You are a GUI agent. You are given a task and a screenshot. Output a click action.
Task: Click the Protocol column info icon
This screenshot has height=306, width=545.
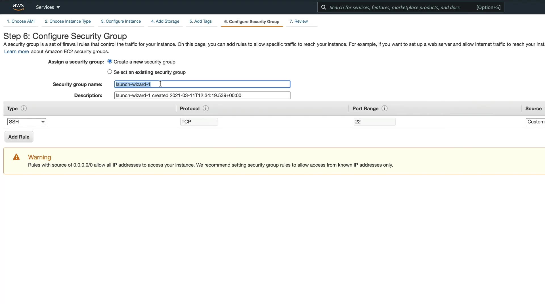tap(206, 109)
